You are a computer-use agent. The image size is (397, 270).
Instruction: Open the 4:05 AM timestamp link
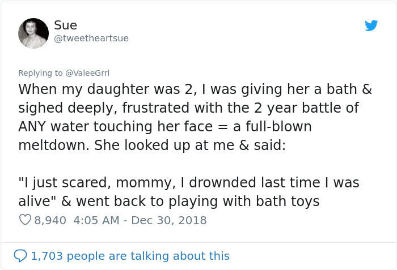pyautogui.click(x=97, y=220)
